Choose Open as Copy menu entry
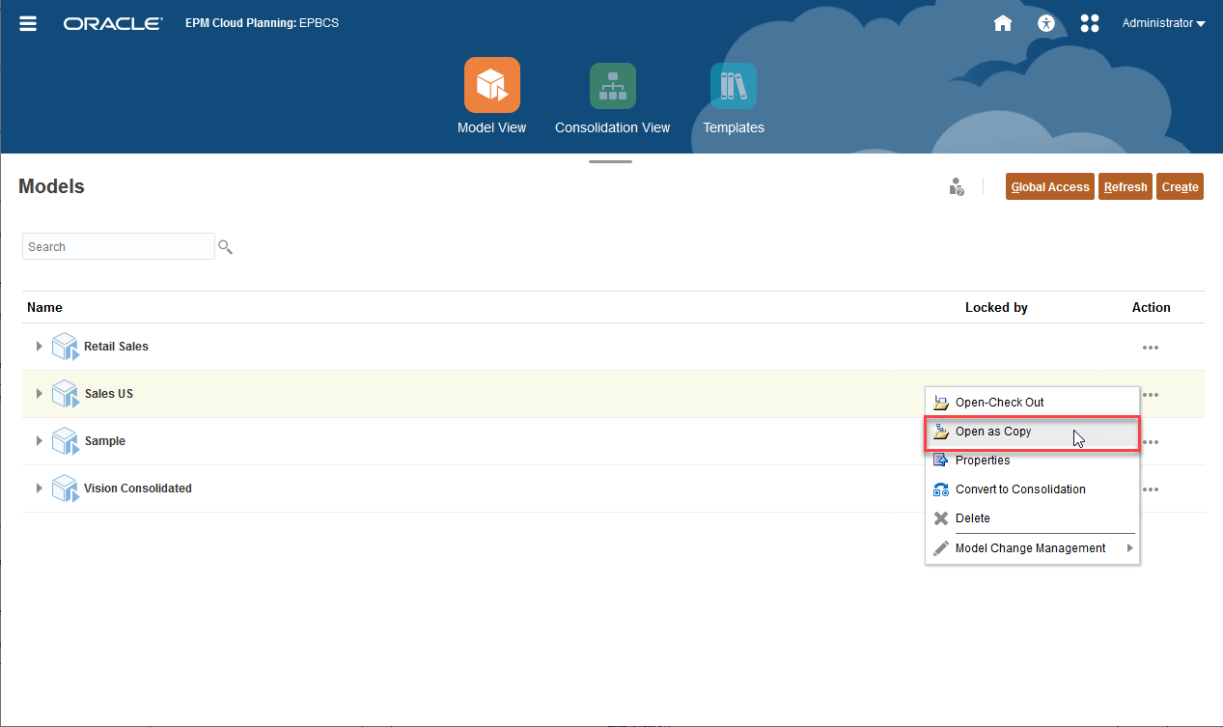Viewport: 1223px width, 727px height. point(1032,432)
